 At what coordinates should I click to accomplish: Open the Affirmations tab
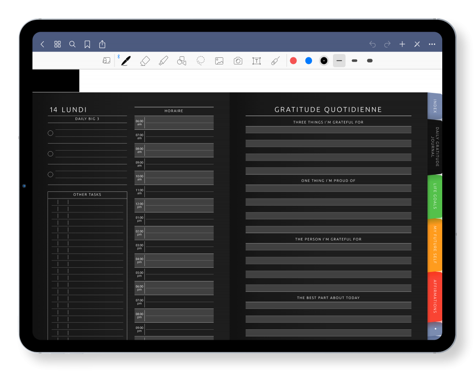pos(435,297)
